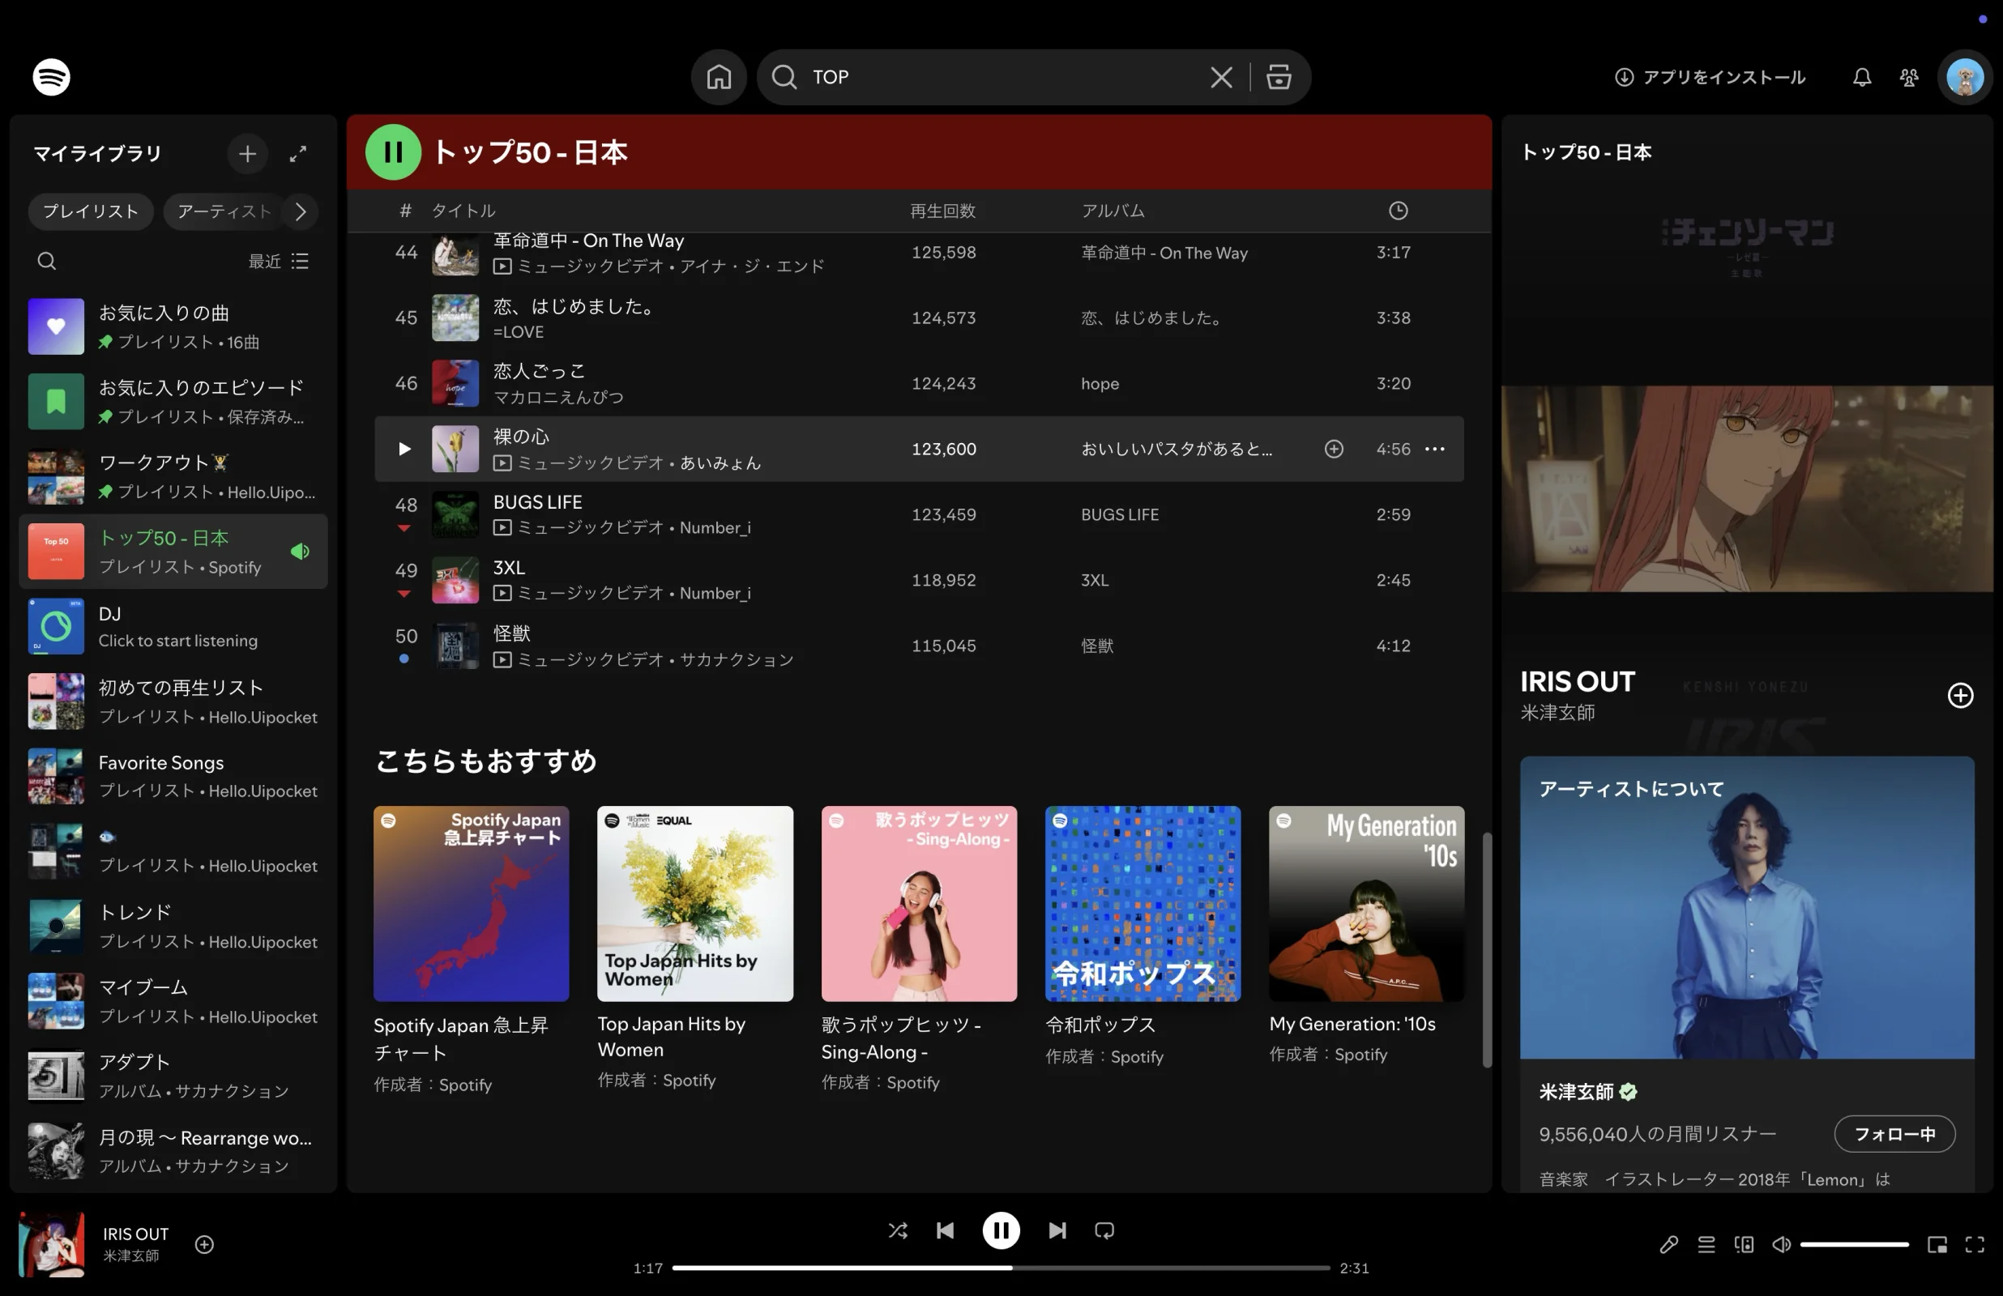
Task: Sort by アルバム column header
Action: click(x=1113, y=211)
